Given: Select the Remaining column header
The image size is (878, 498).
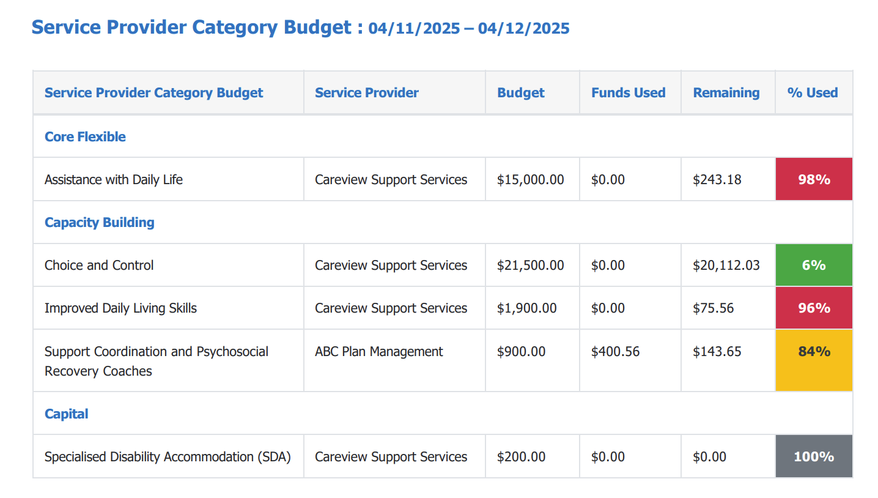Looking at the screenshot, I should (726, 93).
